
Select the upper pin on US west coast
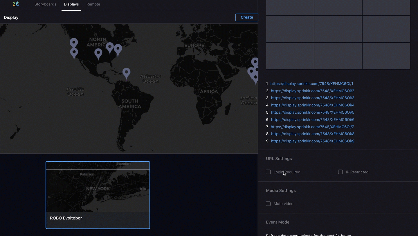pyautogui.click(x=74, y=42)
